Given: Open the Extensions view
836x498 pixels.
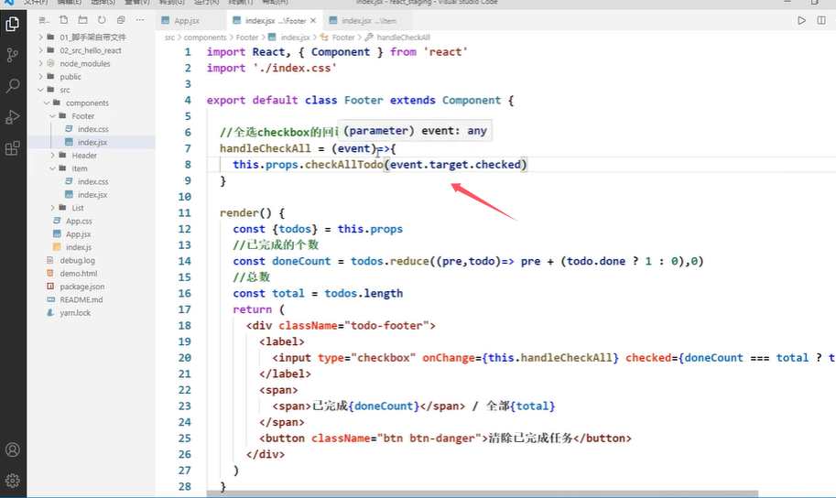Looking at the screenshot, I should click(12, 147).
